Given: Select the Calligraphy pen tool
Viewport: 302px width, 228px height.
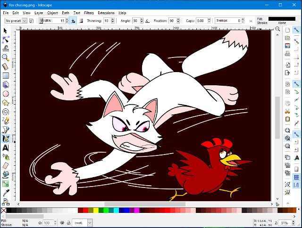Looking at the screenshot, I should pos(6,139).
